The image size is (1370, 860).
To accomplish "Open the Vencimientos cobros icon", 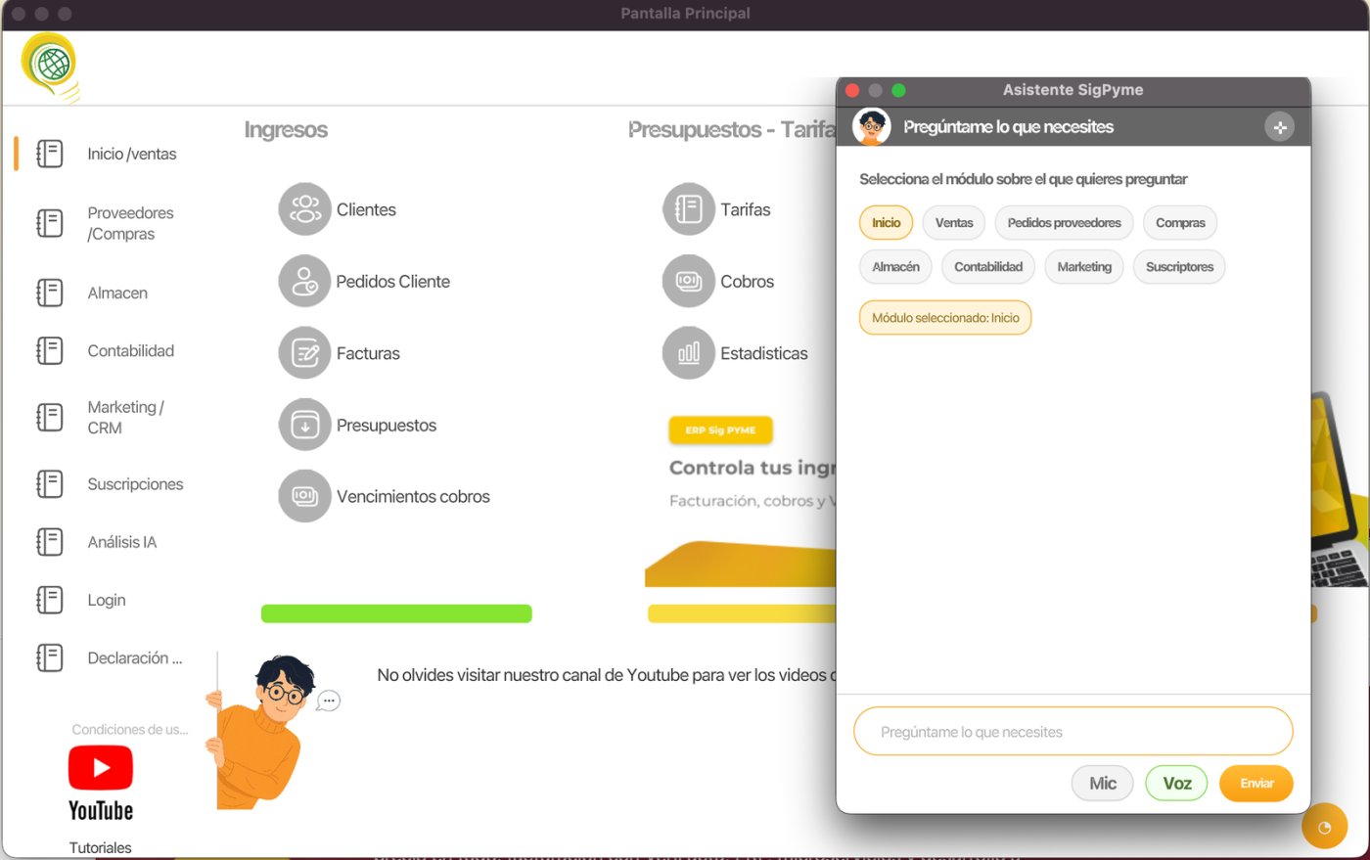I will (304, 497).
